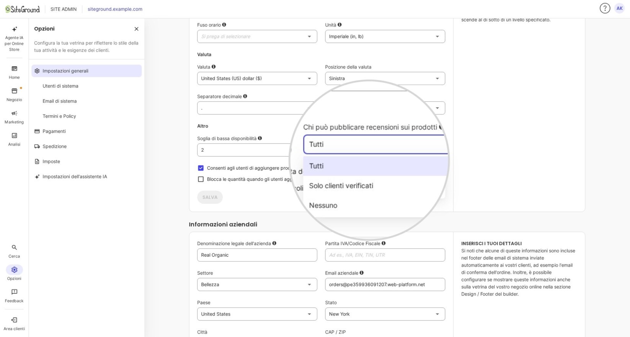Toggle Consenti agli utenti di aggiungere checkbox

[201, 168]
